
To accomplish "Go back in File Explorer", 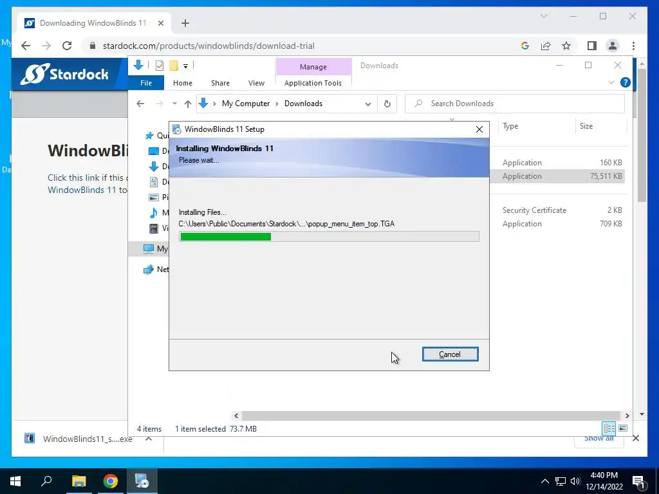I will pyautogui.click(x=140, y=104).
